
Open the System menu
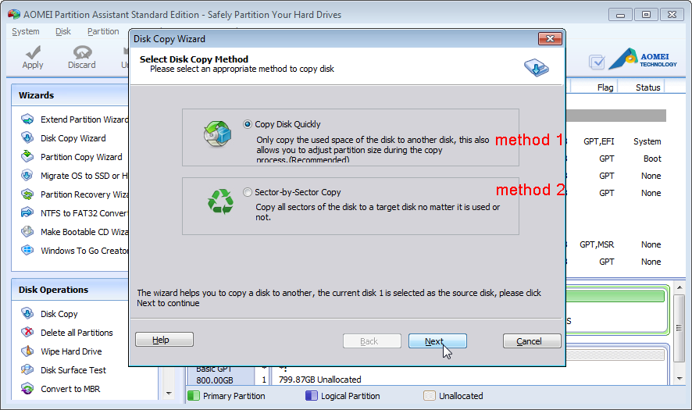click(x=26, y=31)
